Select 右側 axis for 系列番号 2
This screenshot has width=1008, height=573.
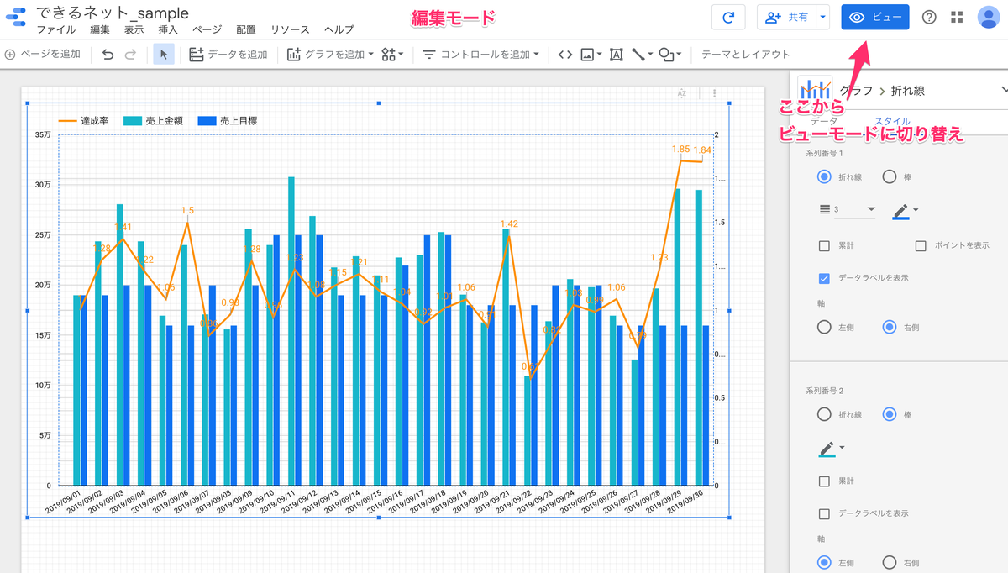click(x=890, y=563)
